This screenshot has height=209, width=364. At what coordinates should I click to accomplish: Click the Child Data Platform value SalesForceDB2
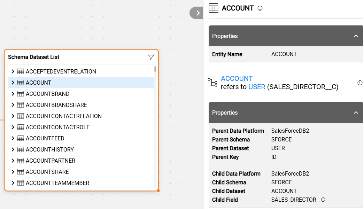pyautogui.click(x=290, y=174)
